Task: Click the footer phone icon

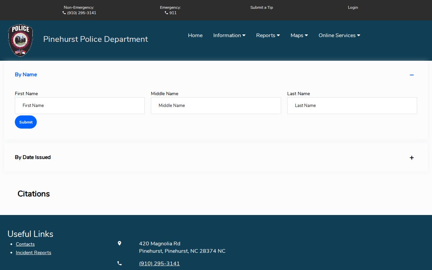Action: 119,263
